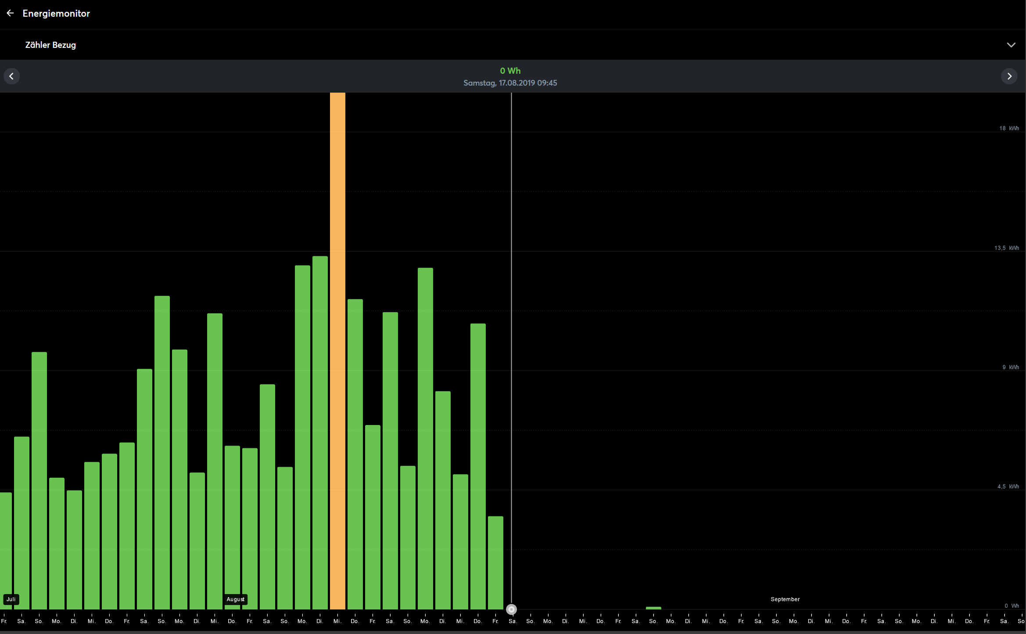The image size is (1026, 634).
Task: Click the 4,5 kWh axis label
Action: [1008, 487]
